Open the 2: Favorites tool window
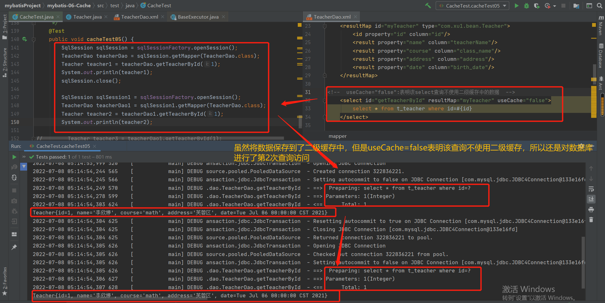 point(4,281)
